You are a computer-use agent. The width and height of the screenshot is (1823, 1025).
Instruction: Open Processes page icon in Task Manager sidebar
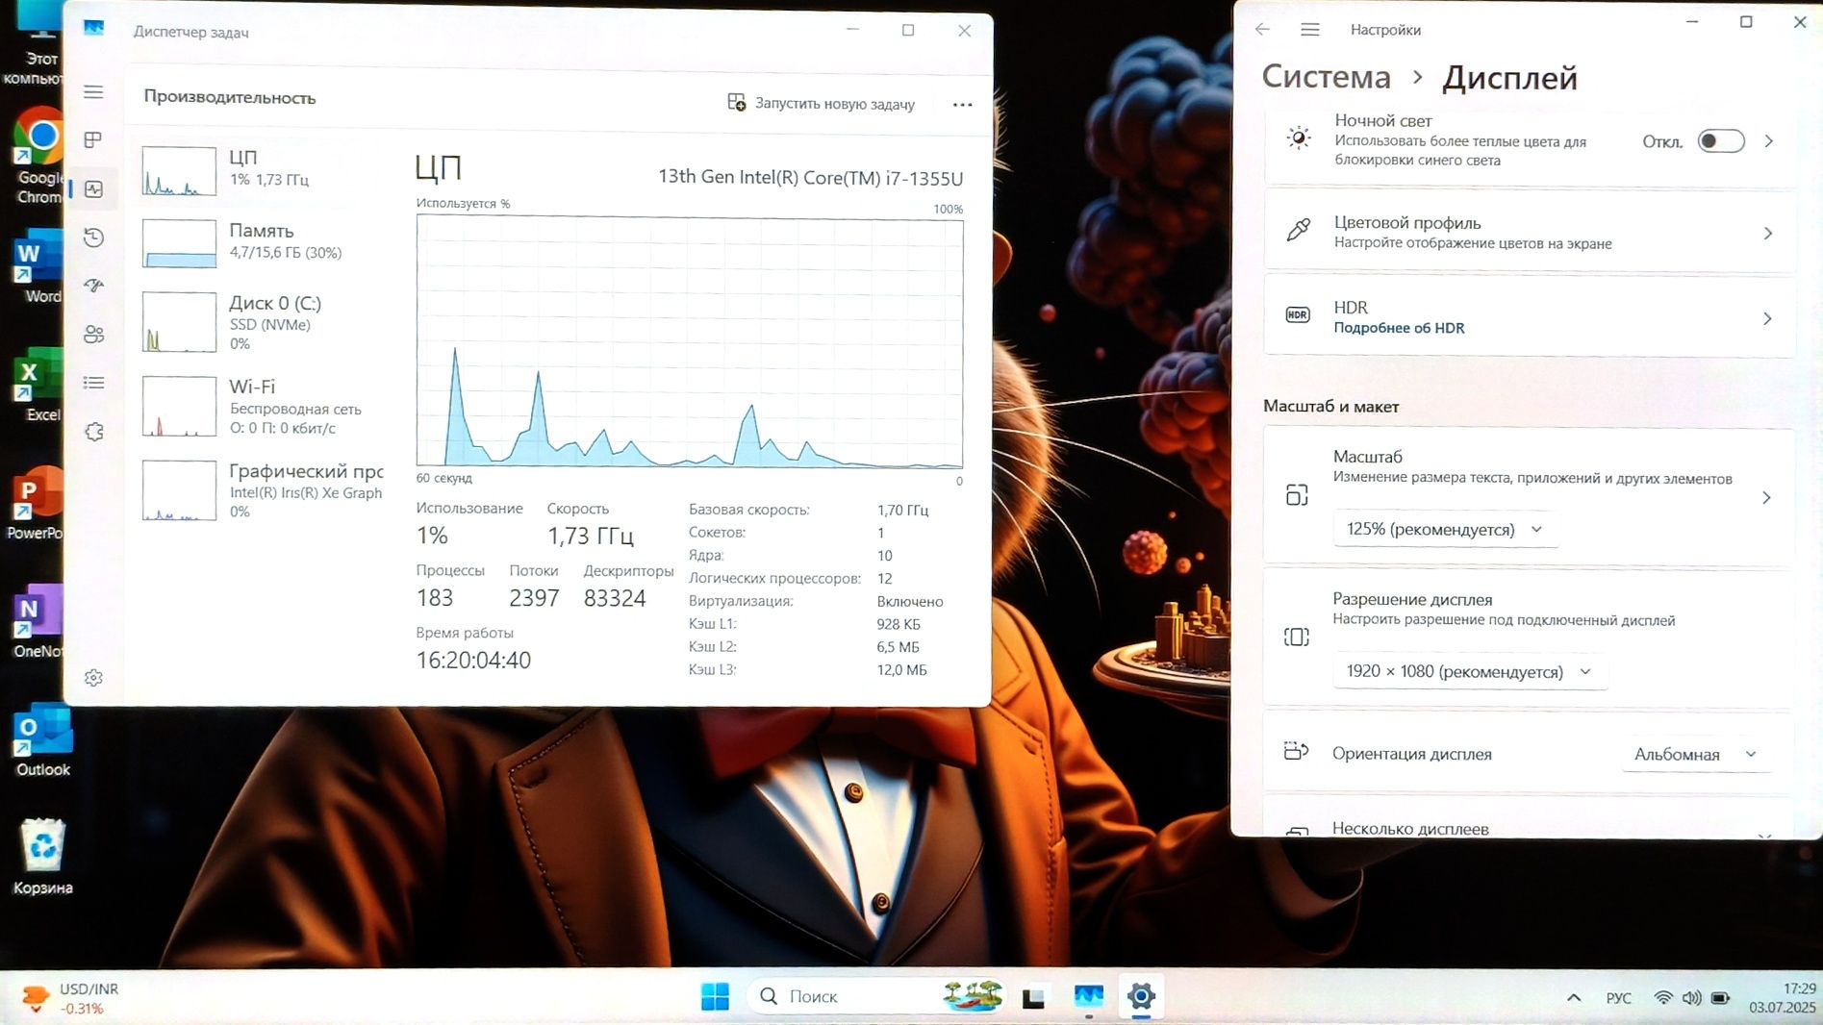point(93,140)
